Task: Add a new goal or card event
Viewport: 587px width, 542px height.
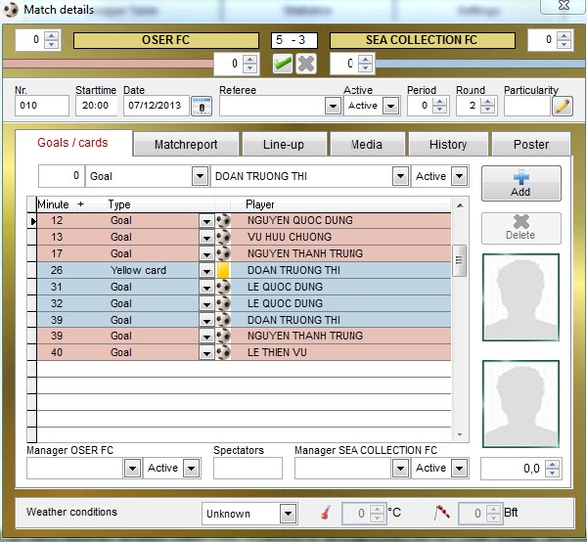Action: click(x=521, y=183)
